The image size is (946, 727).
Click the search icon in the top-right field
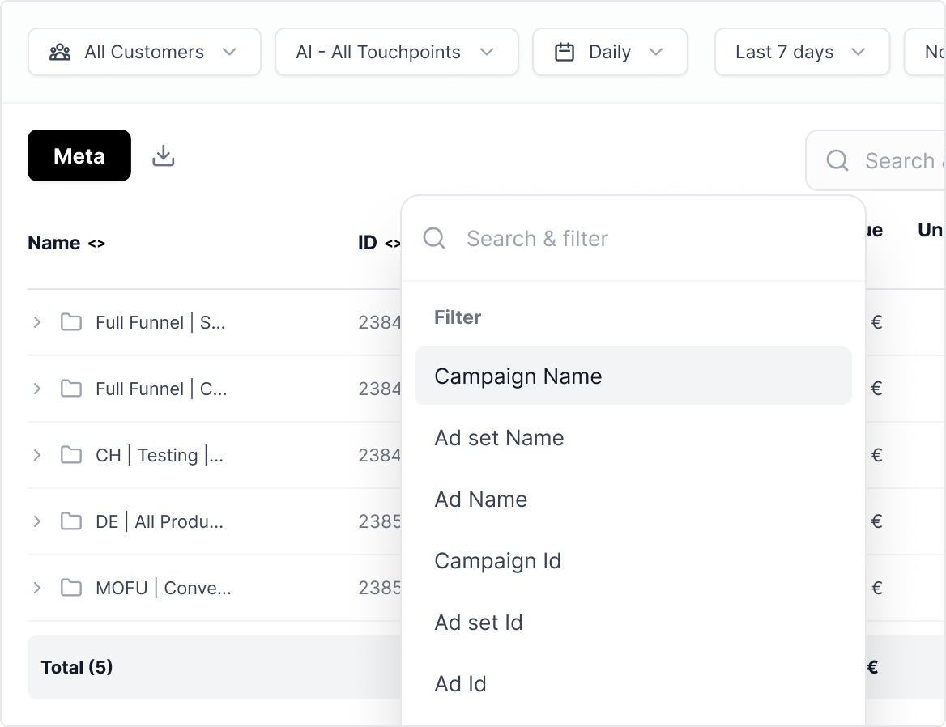837,160
